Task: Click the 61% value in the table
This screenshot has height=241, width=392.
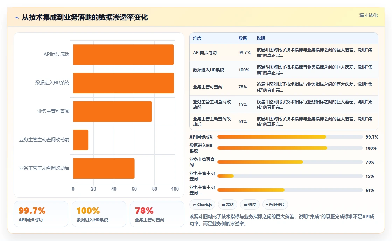Action: [243, 122]
